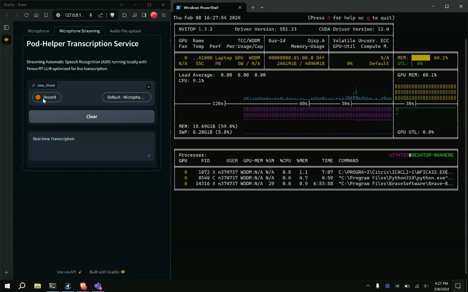This screenshot has width=468, height=292.
Task: Open Wi-Fi network settings in tray
Action: coord(417,286)
